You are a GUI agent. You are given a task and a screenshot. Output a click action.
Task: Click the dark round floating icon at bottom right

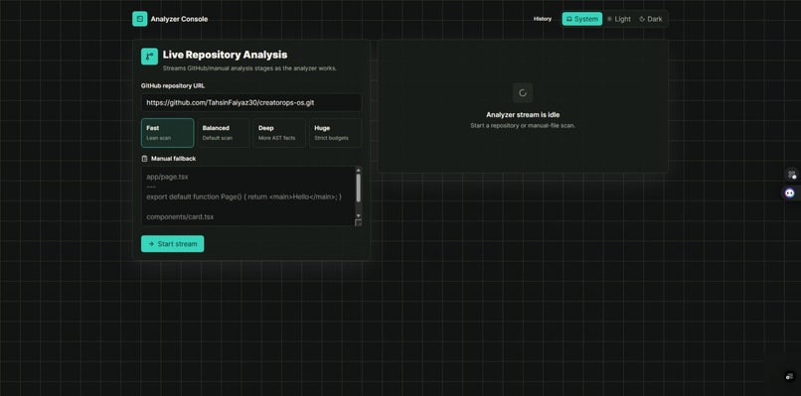click(x=790, y=376)
